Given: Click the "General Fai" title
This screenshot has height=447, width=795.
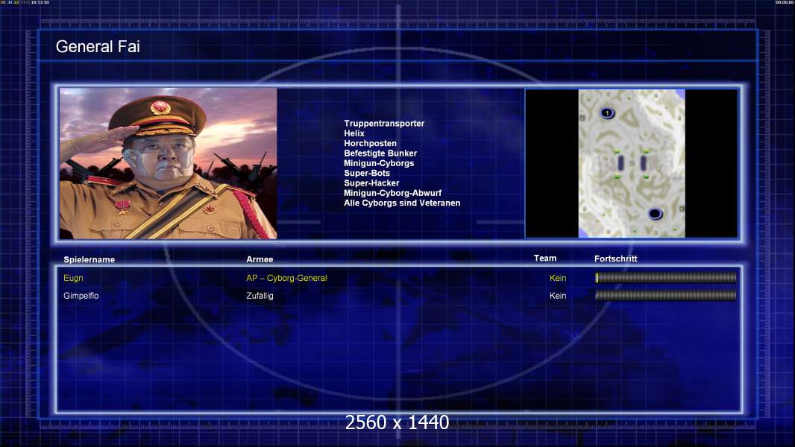Looking at the screenshot, I should point(98,47).
